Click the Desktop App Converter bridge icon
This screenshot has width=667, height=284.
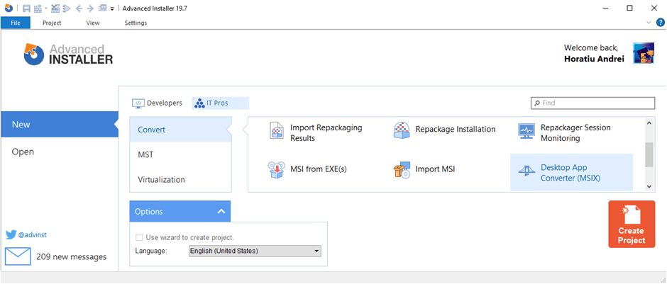[527, 171]
